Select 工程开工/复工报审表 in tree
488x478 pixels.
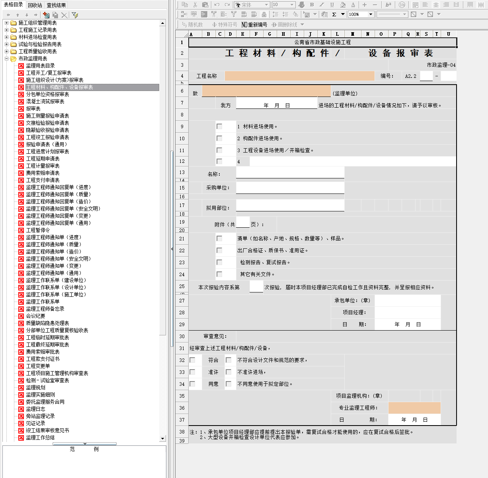pos(49,73)
